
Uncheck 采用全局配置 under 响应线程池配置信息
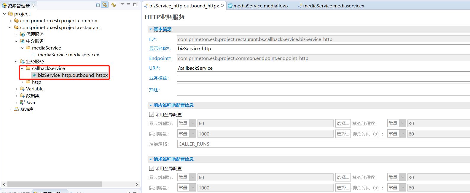(152, 114)
